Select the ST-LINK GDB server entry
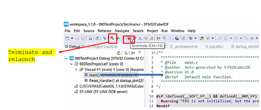 coord(101,92)
